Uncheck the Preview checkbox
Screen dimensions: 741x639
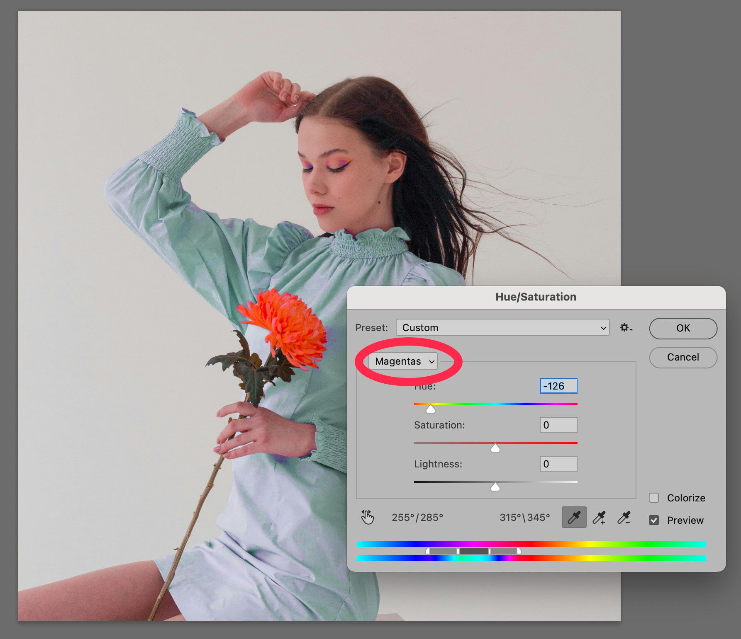coord(654,520)
